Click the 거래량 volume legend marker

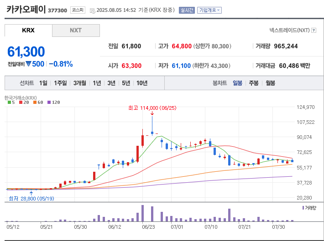click(x=303, y=208)
